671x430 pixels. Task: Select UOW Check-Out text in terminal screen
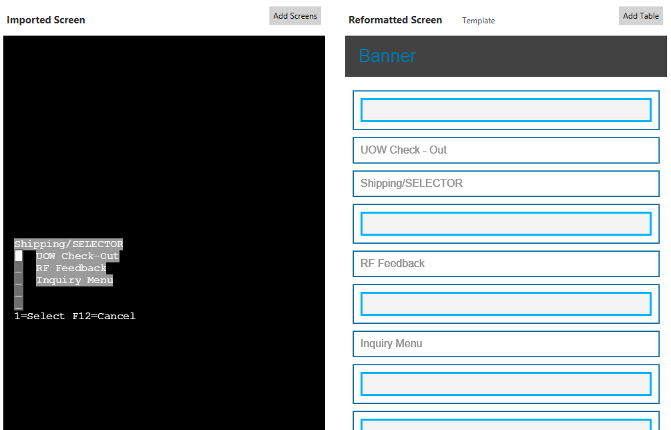(x=77, y=256)
